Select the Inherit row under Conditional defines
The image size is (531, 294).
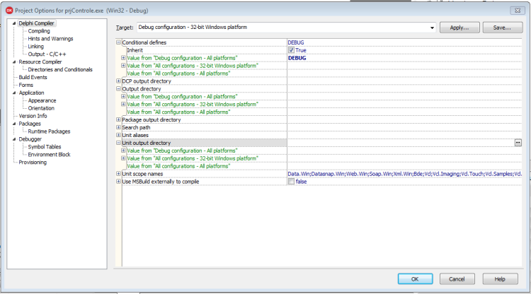pyautogui.click(x=135, y=50)
